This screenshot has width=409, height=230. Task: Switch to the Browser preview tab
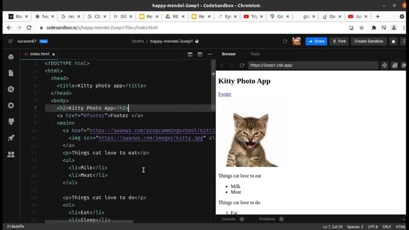tap(229, 54)
